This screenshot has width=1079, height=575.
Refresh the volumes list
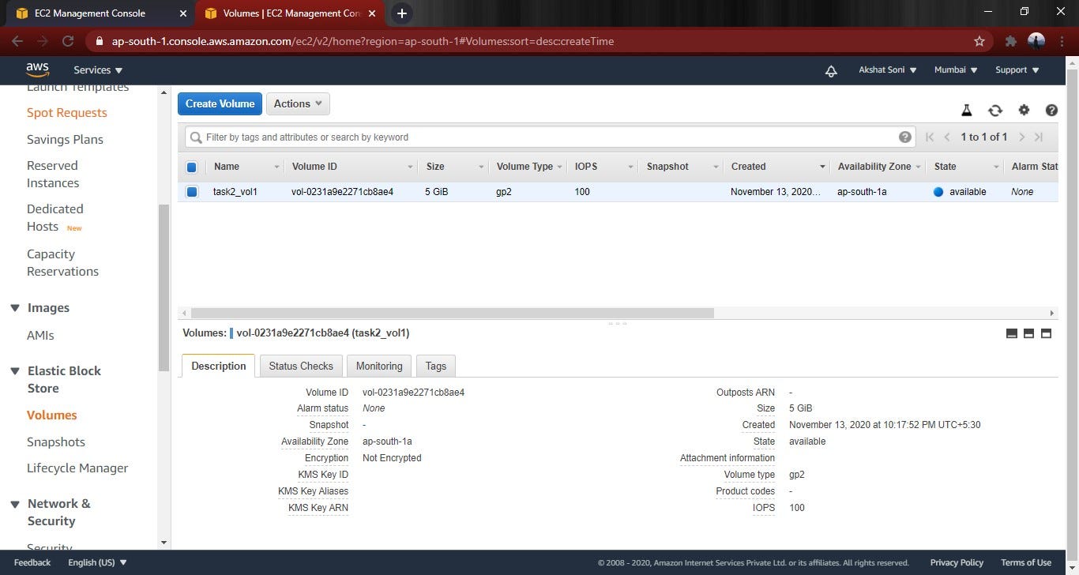[995, 111]
